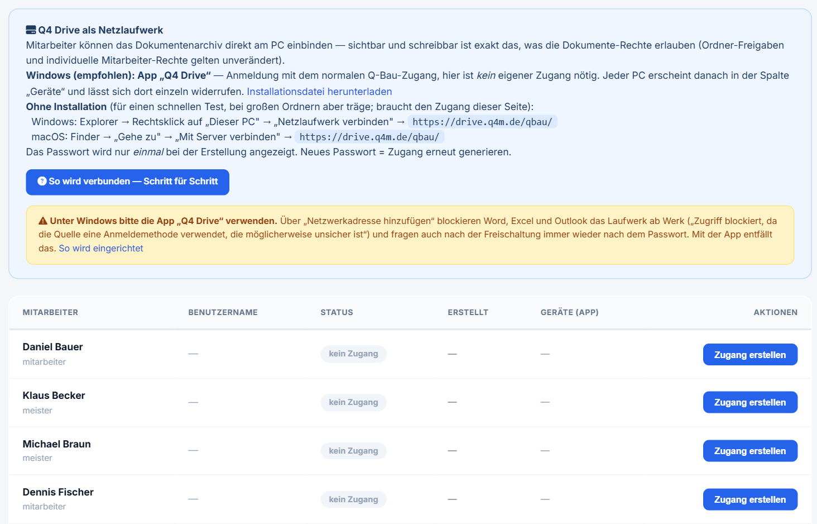Click the 'Erstellt' column header

coord(468,312)
